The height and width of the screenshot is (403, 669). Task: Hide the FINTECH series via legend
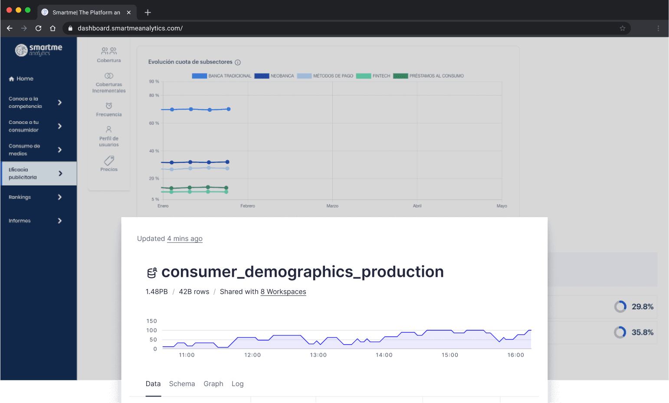[374, 75]
